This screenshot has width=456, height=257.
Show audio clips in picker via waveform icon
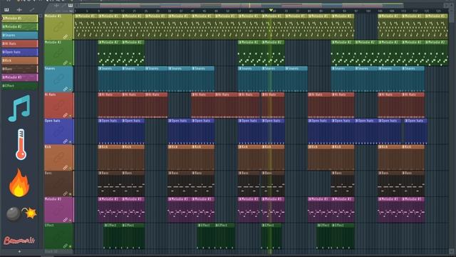click(19, 9)
